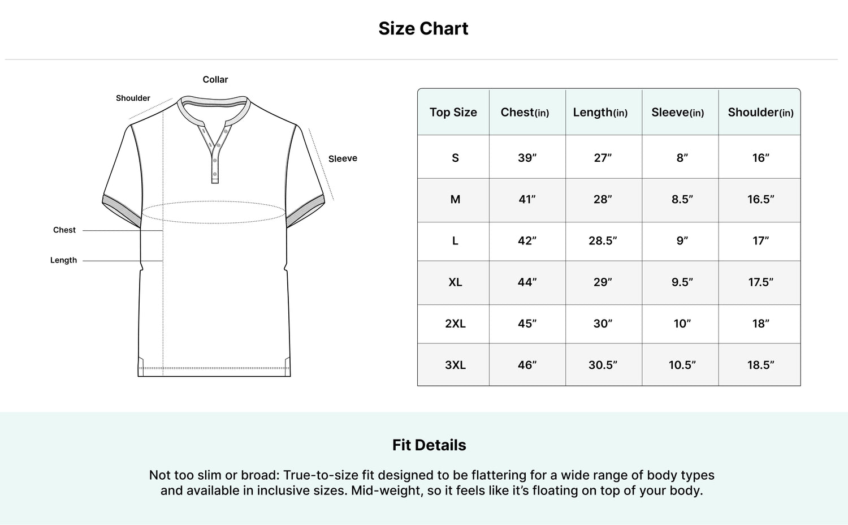Click the Chest label left of the shirt
The width and height of the screenshot is (848, 525).
click(x=64, y=230)
